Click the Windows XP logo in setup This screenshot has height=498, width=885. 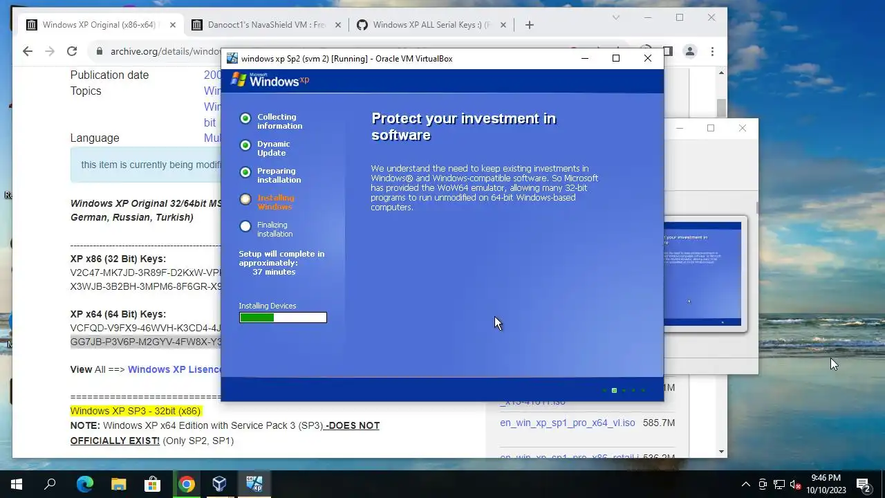(270, 80)
